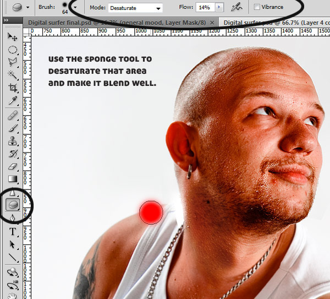Screen dimensions: 330x299
Task: Select the Move tool
Action: [x=13, y=37]
